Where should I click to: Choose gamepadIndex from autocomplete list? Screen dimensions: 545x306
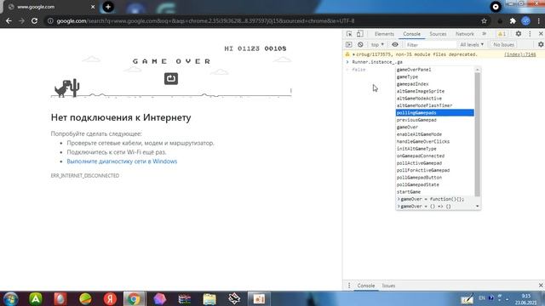(x=435, y=84)
